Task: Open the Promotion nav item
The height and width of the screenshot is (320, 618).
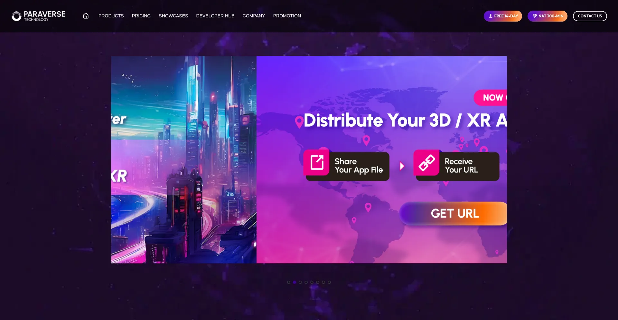Action: (287, 16)
